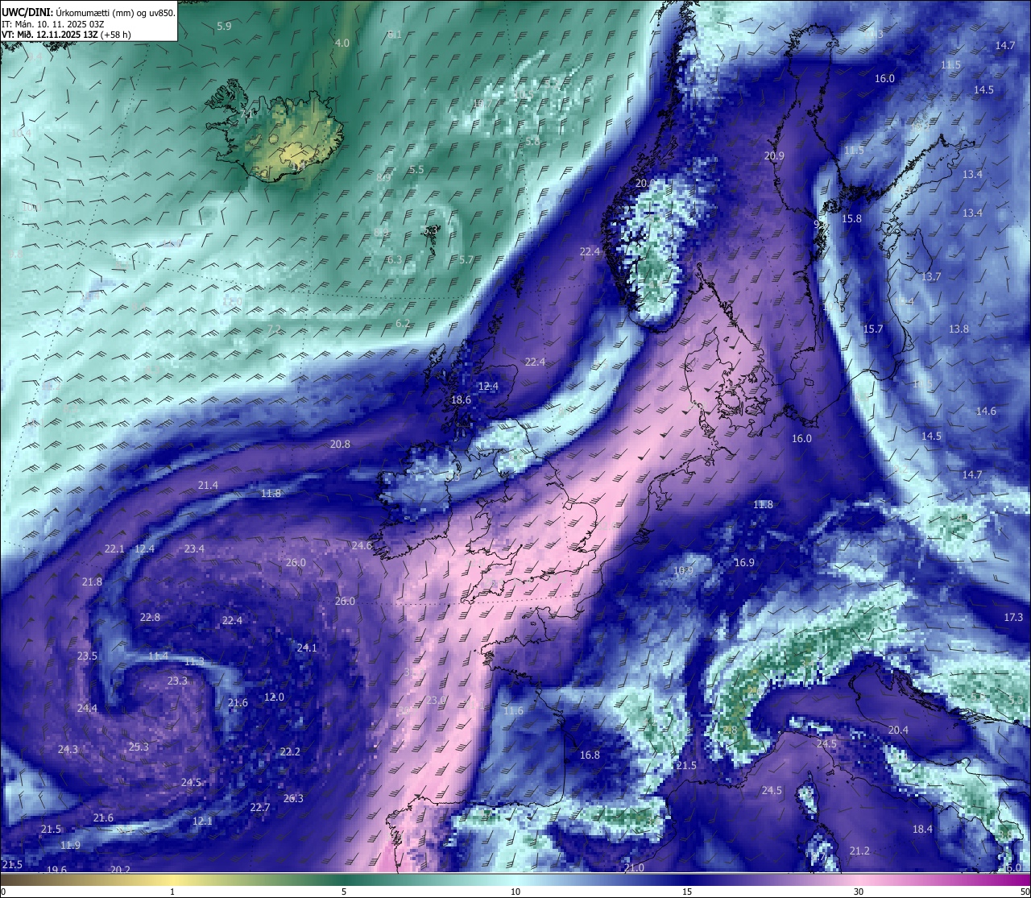Click the 14.6 value label
Screen dimensions: 1031x898
click(986, 412)
